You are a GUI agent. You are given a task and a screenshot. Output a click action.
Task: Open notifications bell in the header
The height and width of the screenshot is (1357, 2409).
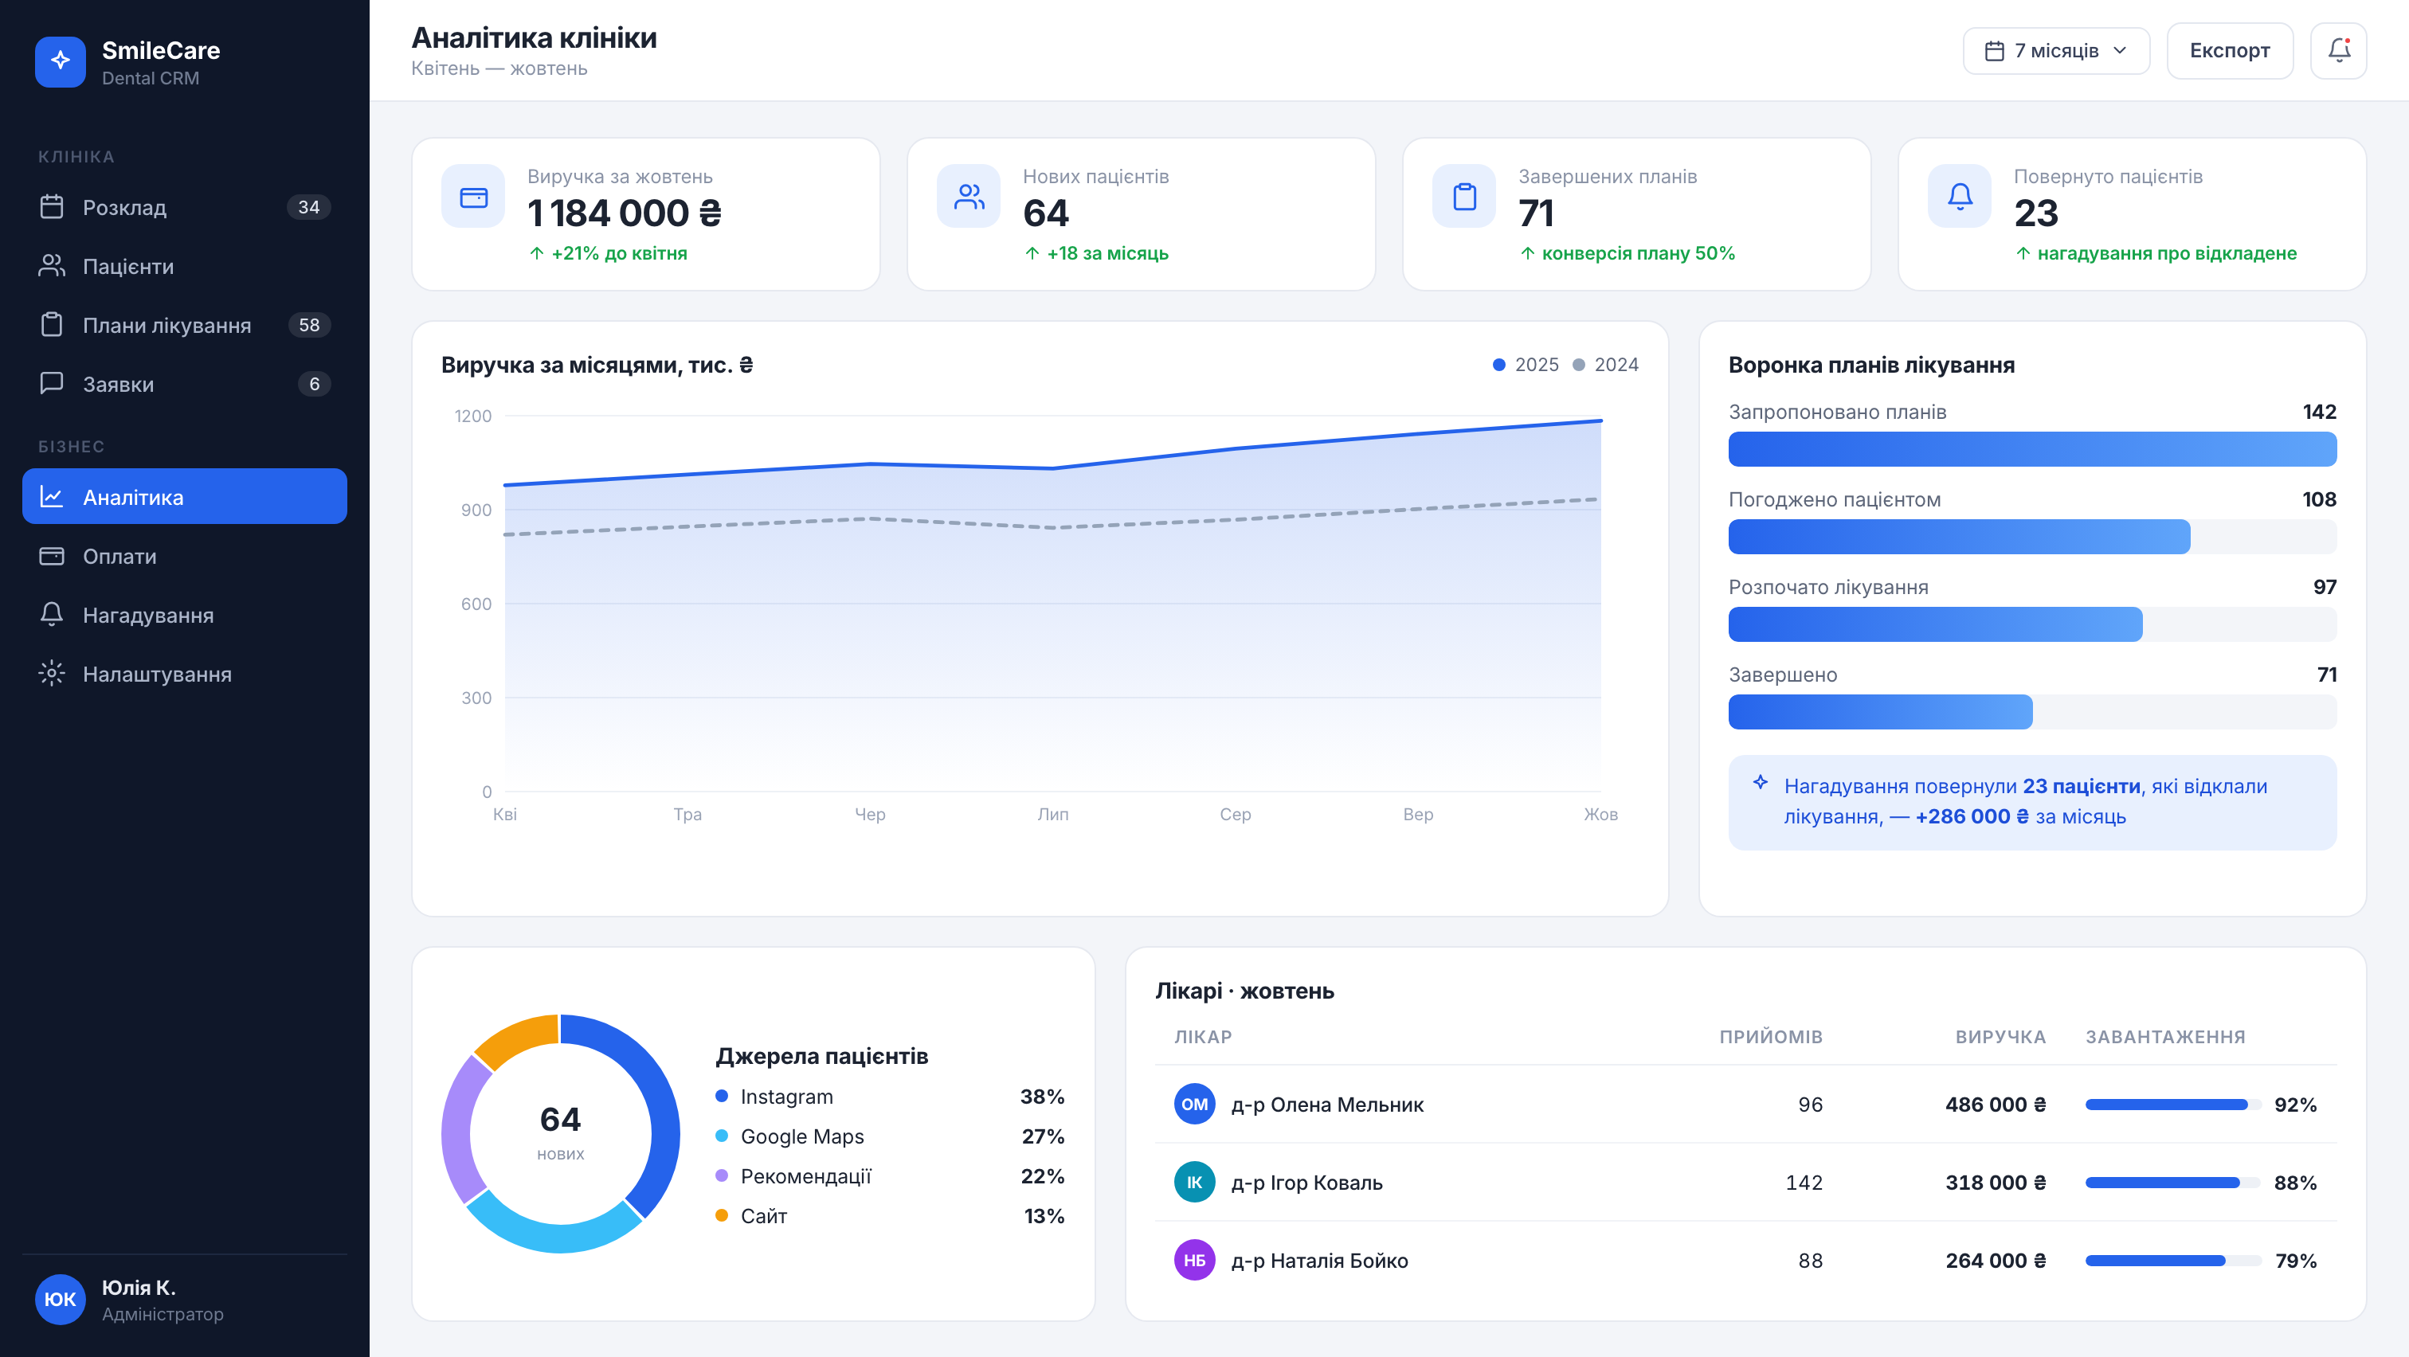pos(2339,50)
